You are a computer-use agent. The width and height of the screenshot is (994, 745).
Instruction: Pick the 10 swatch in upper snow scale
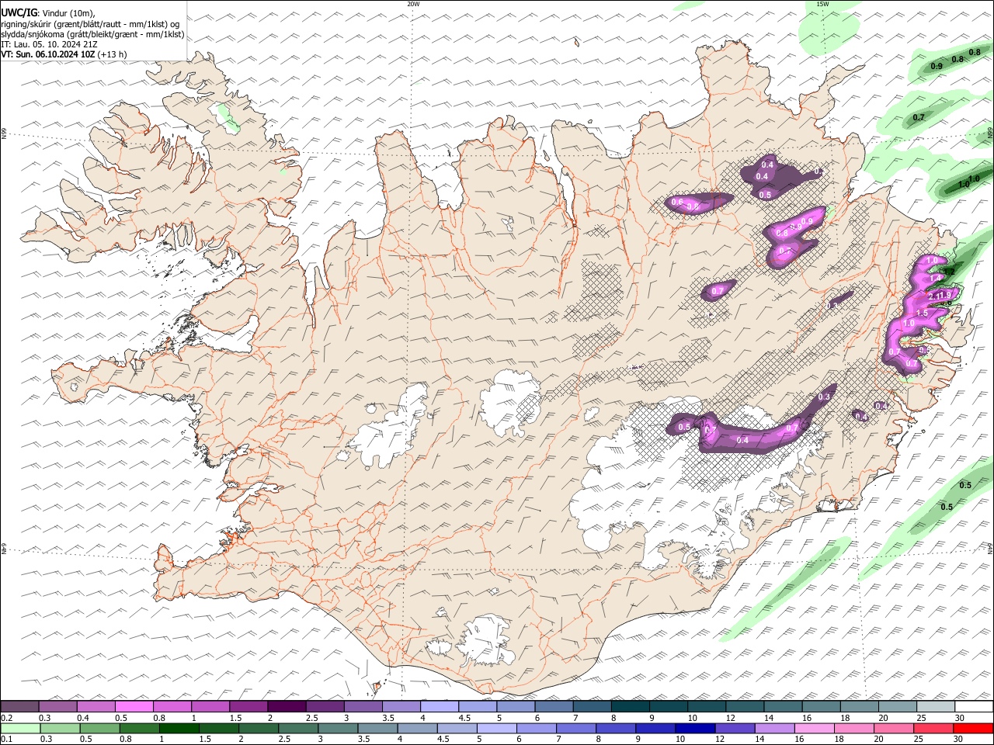(707, 706)
